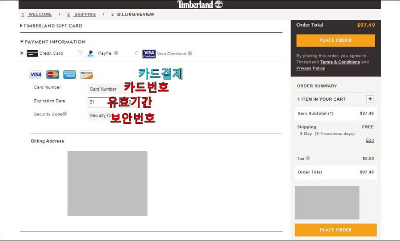
Task: Click the Timberland logo in header
Action: pos(200,4)
